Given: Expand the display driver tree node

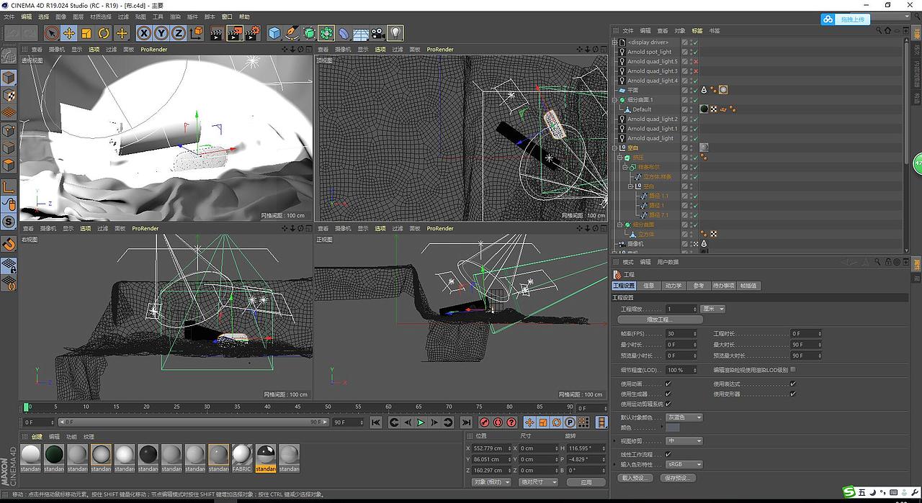Looking at the screenshot, I should coord(616,42).
